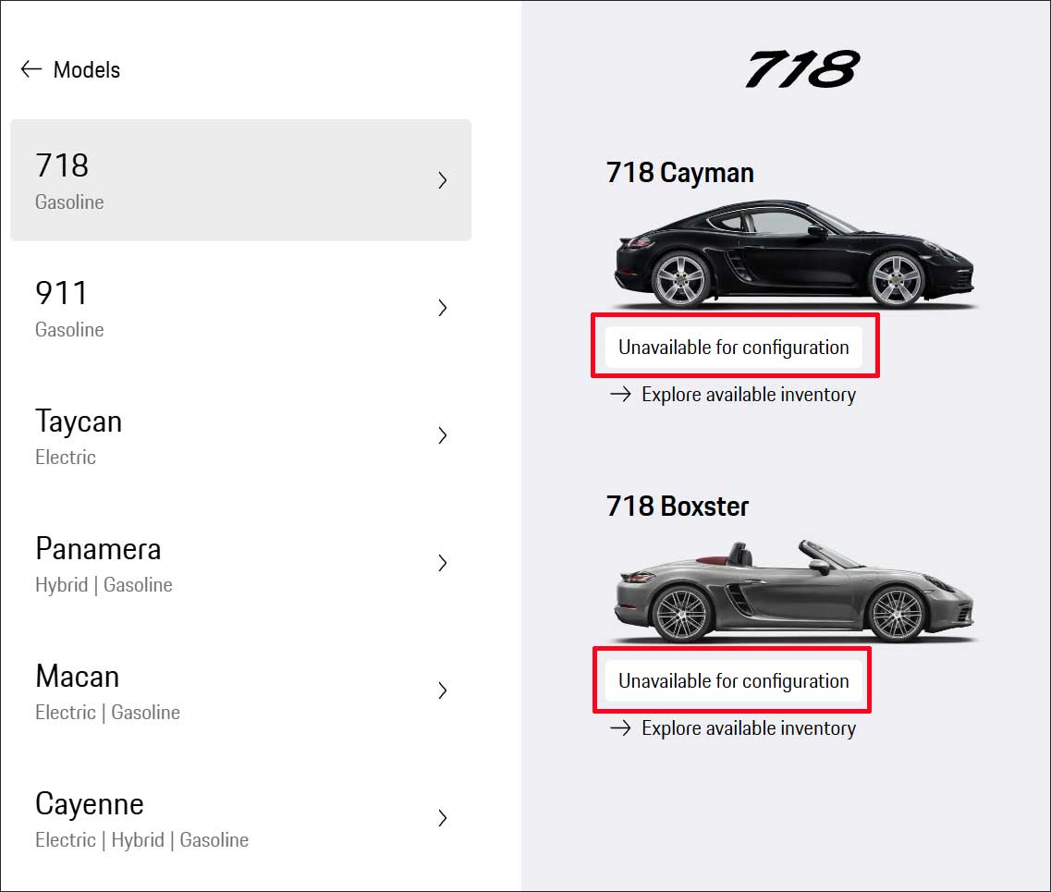The height and width of the screenshot is (892, 1051).
Task: Explore available inventory for 718 Boxster
Action: [748, 728]
